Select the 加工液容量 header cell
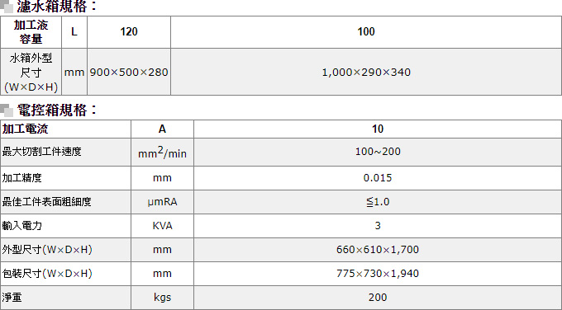Viewport: 562px width, 310px height. [x=31, y=32]
